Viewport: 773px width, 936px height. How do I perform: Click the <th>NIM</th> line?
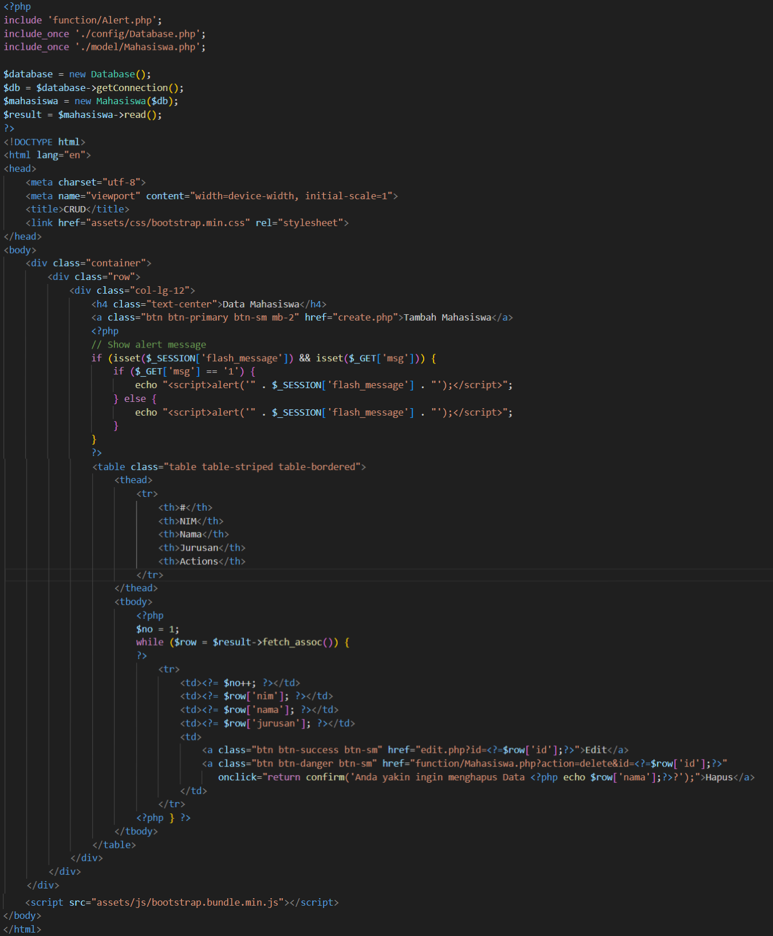pos(191,522)
